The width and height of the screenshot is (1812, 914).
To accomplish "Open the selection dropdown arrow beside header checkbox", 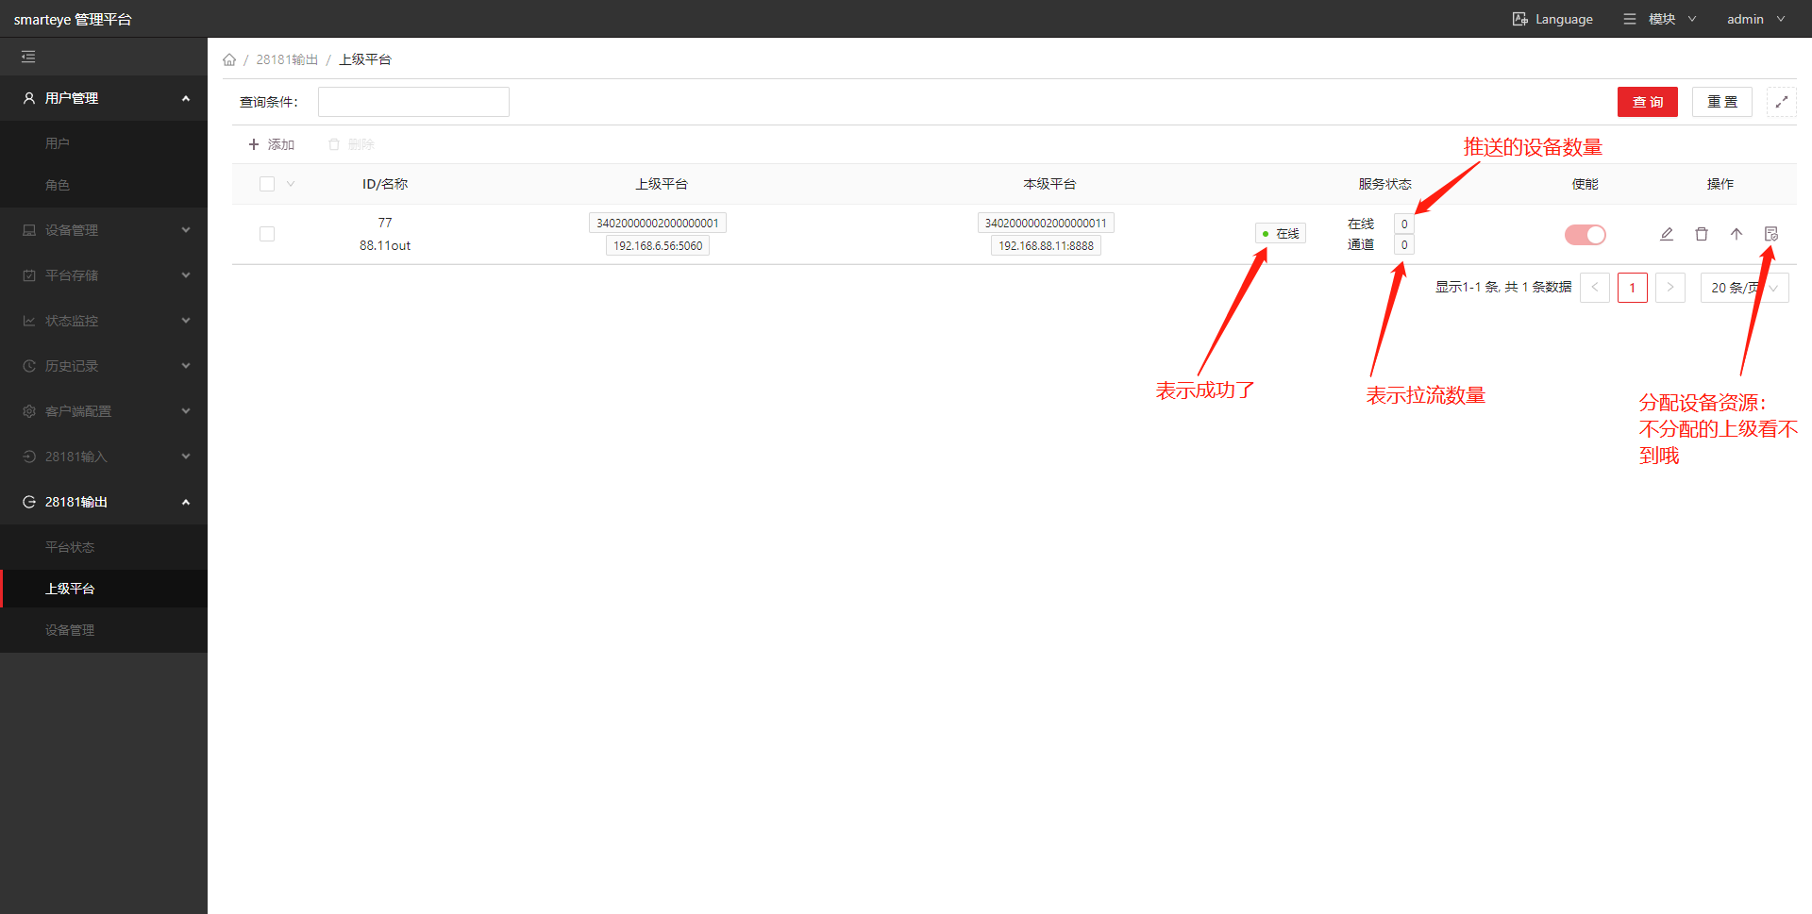I will pos(291,184).
